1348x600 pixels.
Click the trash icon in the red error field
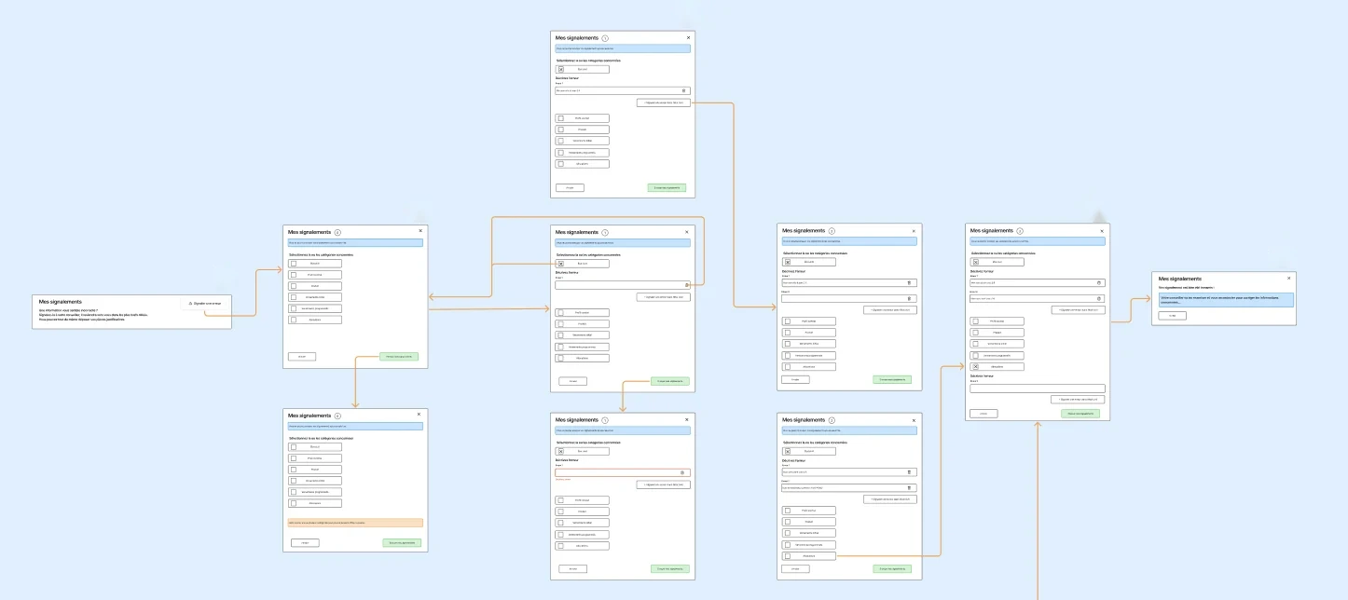point(681,472)
